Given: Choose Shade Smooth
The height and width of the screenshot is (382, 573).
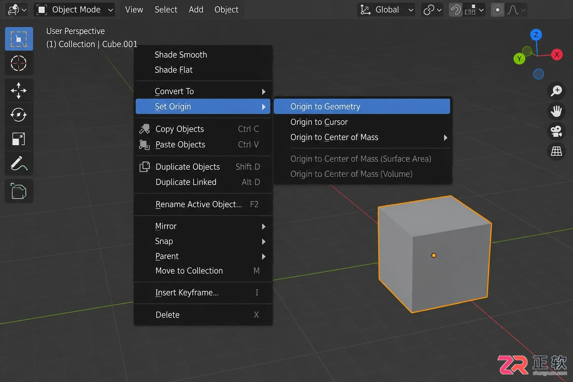Looking at the screenshot, I should 203,55.
